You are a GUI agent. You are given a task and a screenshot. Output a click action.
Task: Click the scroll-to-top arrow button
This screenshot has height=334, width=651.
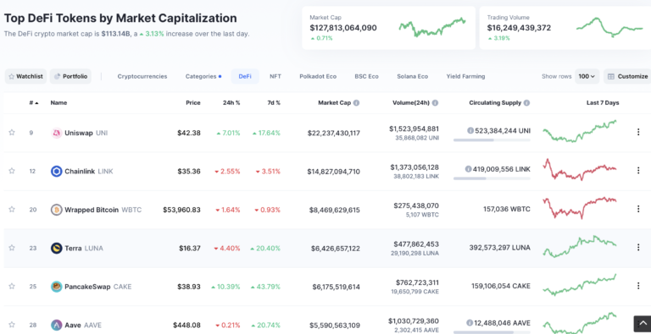(643, 324)
